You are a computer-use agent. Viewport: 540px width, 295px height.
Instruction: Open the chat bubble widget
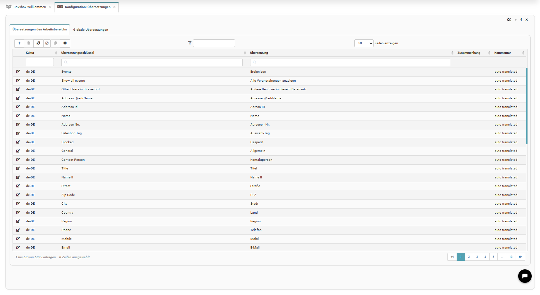(x=525, y=276)
